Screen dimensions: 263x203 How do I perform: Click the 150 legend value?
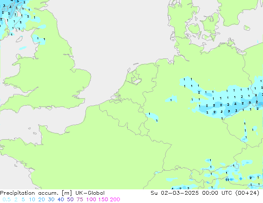click(103, 200)
